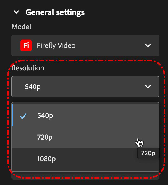This screenshot has height=185, width=168.
Task: Collapse the General settings section chevron
Action: pyautogui.click(x=16, y=12)
